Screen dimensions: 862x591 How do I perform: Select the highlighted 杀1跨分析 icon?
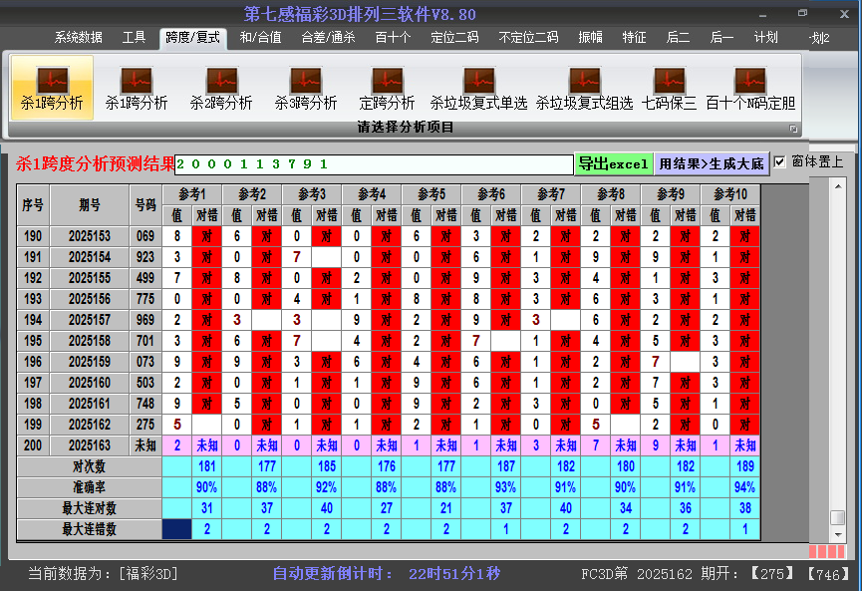click(52, 88)
